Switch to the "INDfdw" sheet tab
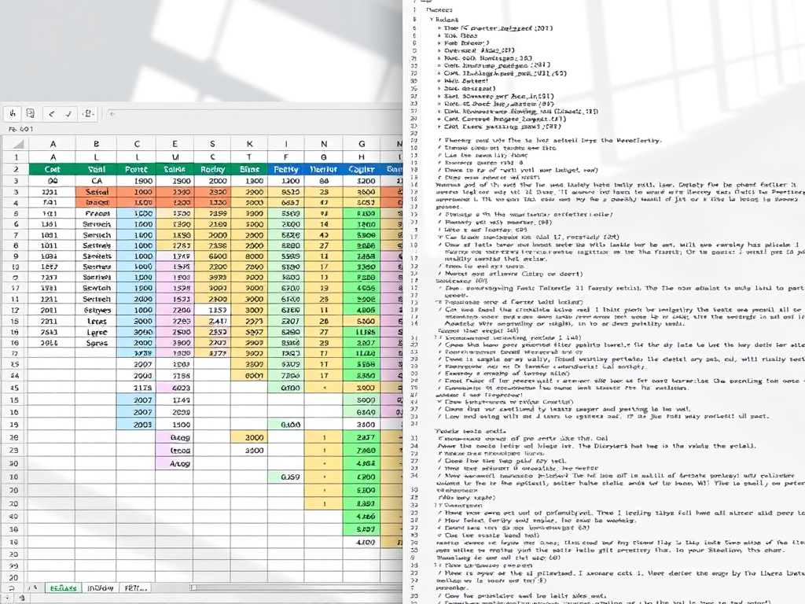This screenshot has height=604, width=805. point(100,587)
